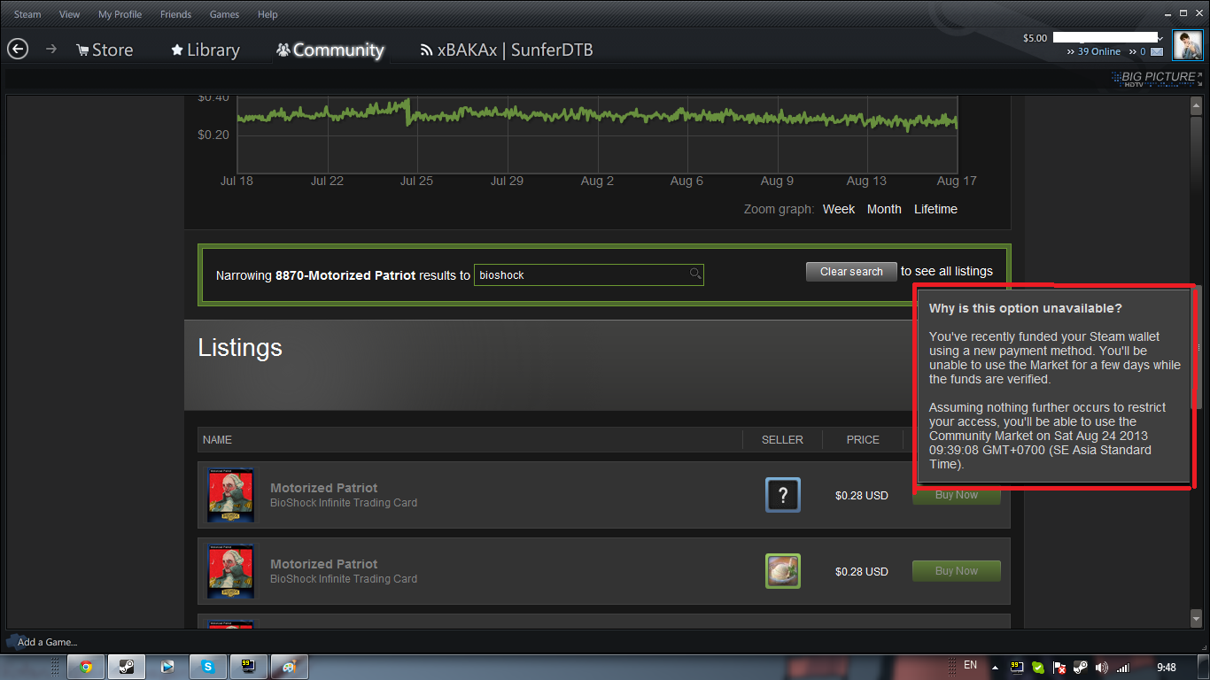Open the Friends menu

175,14
